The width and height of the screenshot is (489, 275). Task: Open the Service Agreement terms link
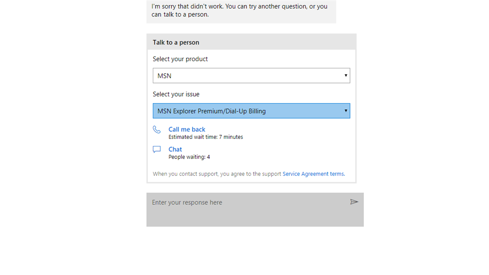pos(314,174)
